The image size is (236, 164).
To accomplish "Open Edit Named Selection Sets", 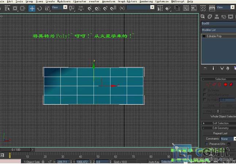I will (122, 8).
